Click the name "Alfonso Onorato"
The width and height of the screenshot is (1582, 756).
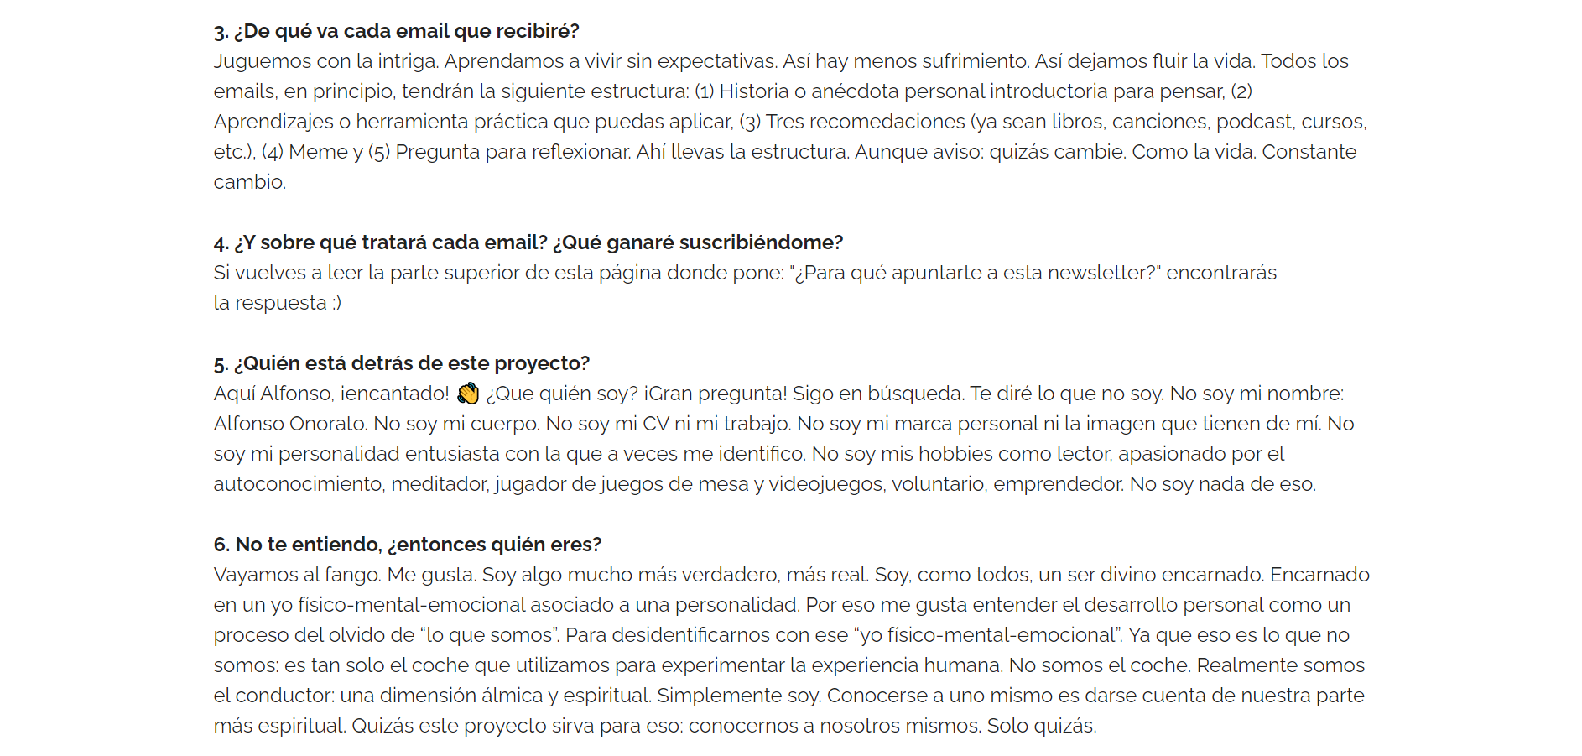coord(289,424)
